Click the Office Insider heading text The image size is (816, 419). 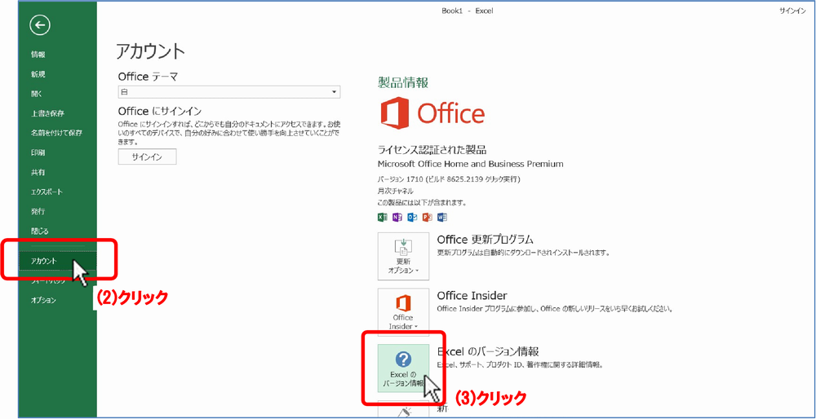(472, 296)
